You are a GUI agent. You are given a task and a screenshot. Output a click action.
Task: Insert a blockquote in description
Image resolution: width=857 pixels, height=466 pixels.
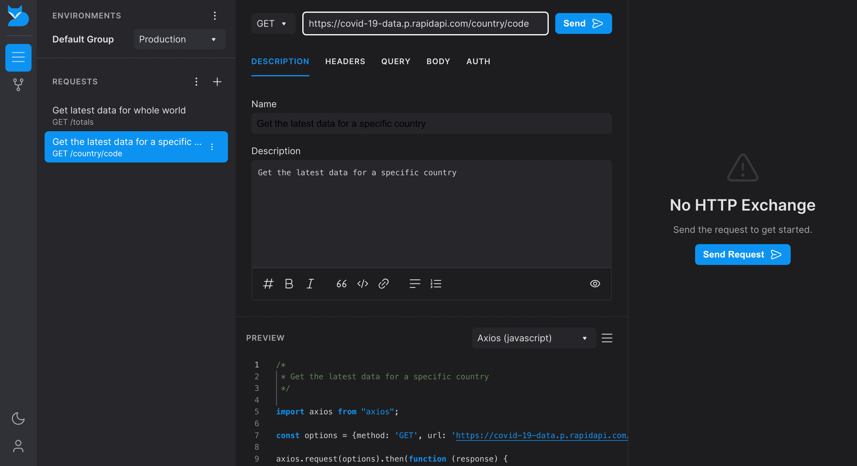pyautogui.click(x=341, y=284)
